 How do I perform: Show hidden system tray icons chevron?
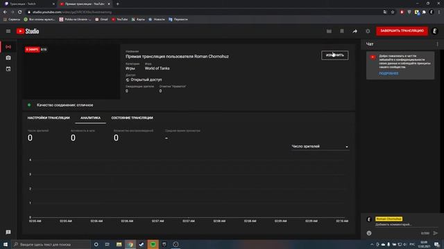click(x=372, y=244)
